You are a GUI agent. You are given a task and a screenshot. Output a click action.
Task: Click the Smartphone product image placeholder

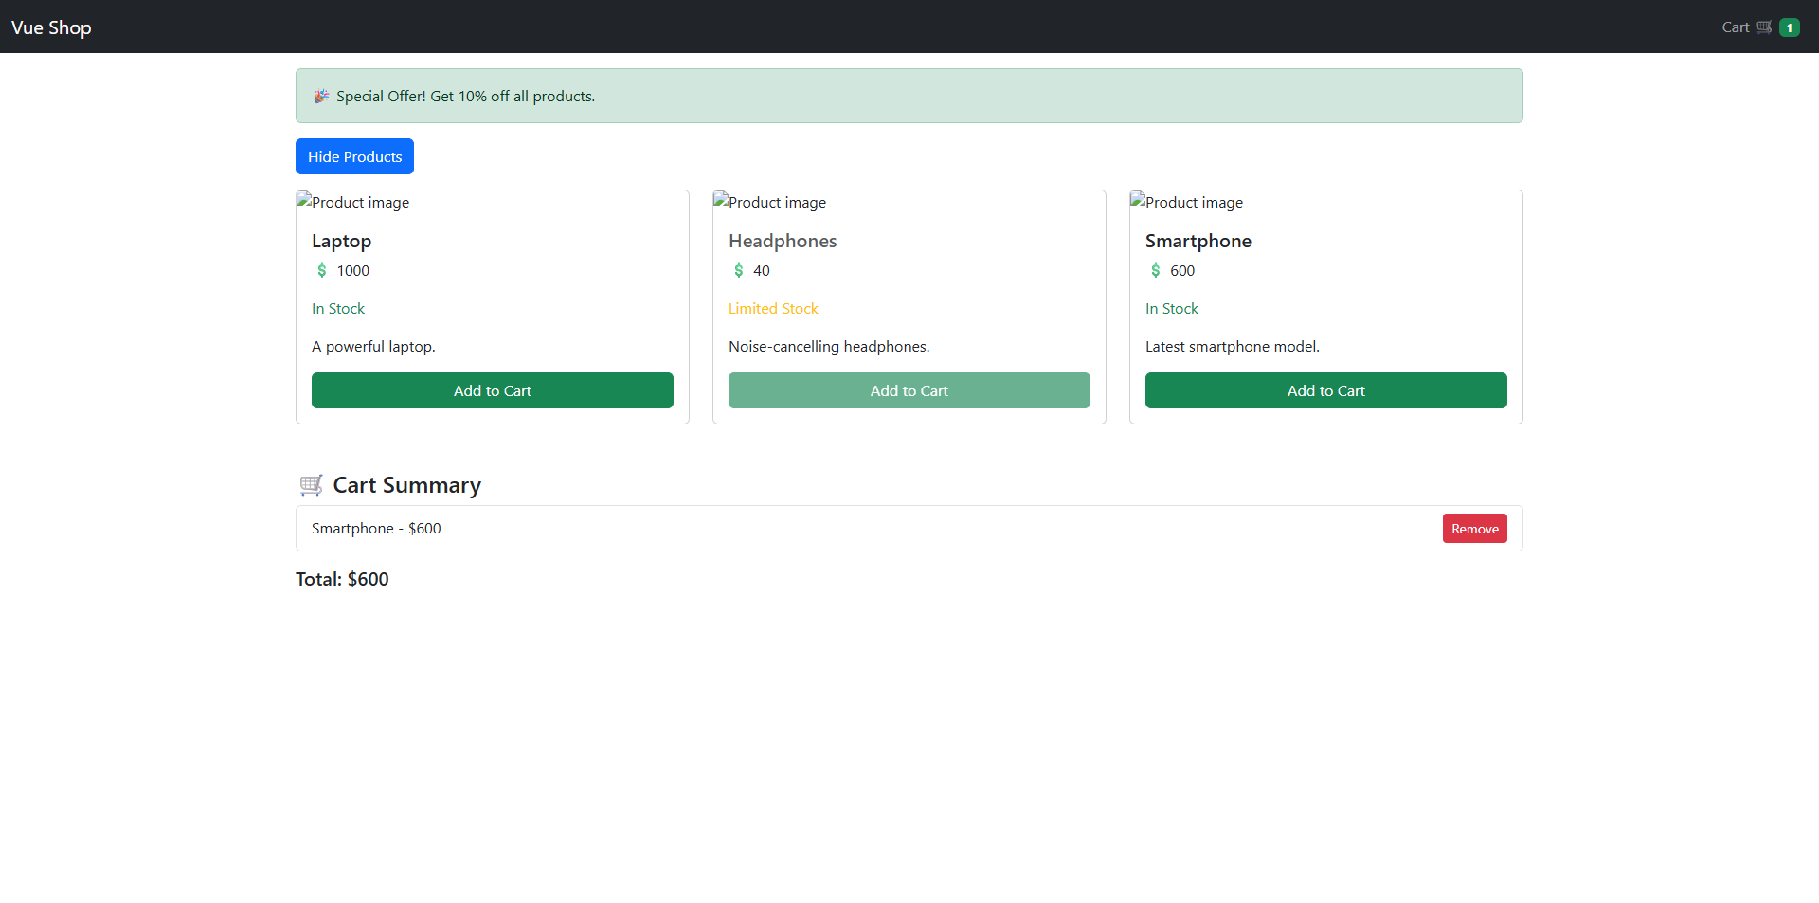pos(1187,202)
